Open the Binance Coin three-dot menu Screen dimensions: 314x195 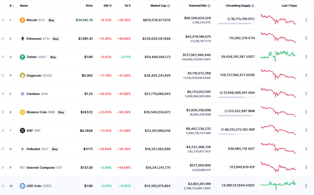click(306, 112)
